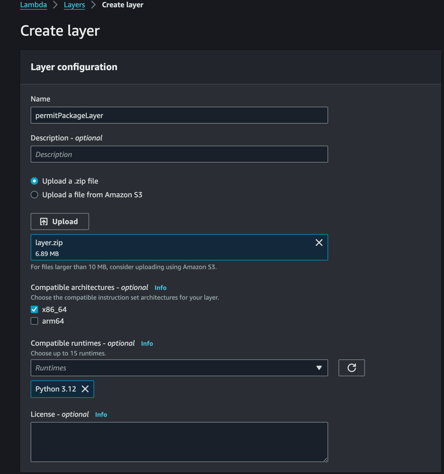Check the arm64 architecture checkbox
The width and height of the screenshot is (444, 474).
coord(34,321)
